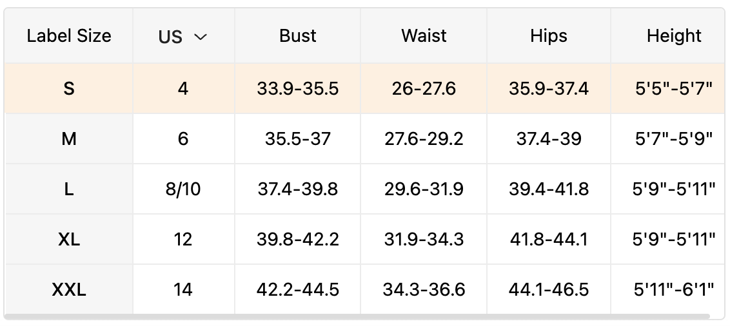The width and height of the screenshot is (730, 326).
Task: Click US size 14 cell
Action: [183, 289]
